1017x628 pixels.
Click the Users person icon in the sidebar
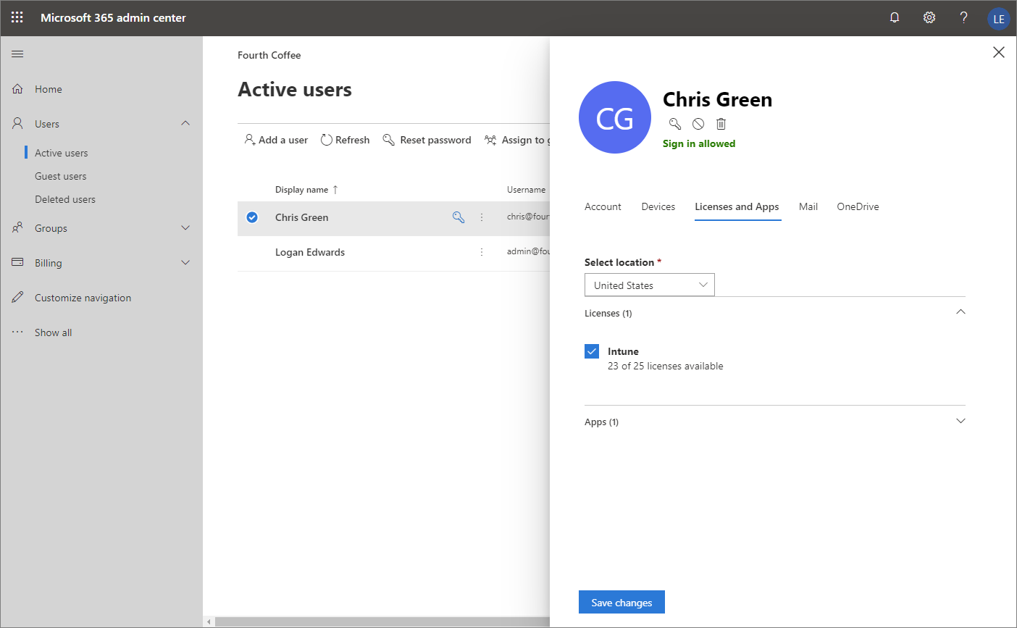[18, 124]
